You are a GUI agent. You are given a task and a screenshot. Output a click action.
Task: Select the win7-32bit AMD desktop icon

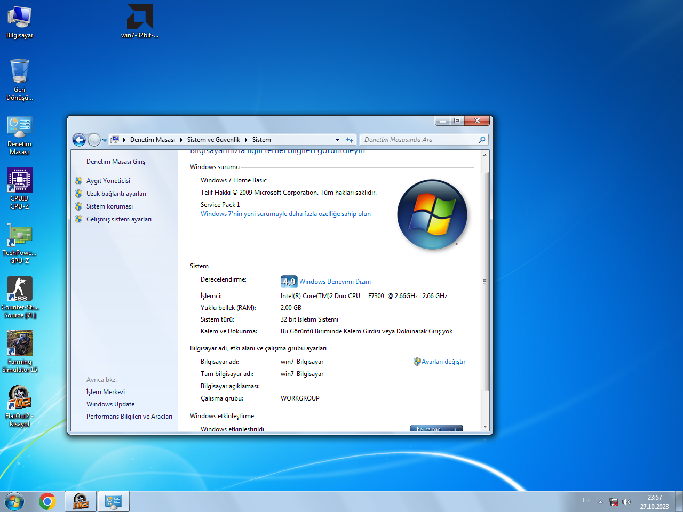pyautogui.click(x=140, y=22)
